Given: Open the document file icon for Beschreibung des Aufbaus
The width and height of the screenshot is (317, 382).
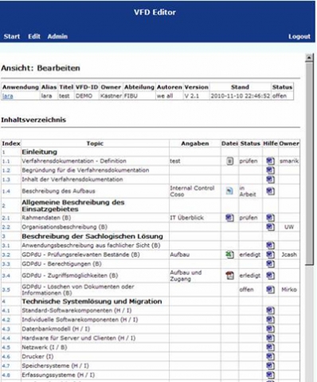Looking at the screenshot, I should pos(229,191).
